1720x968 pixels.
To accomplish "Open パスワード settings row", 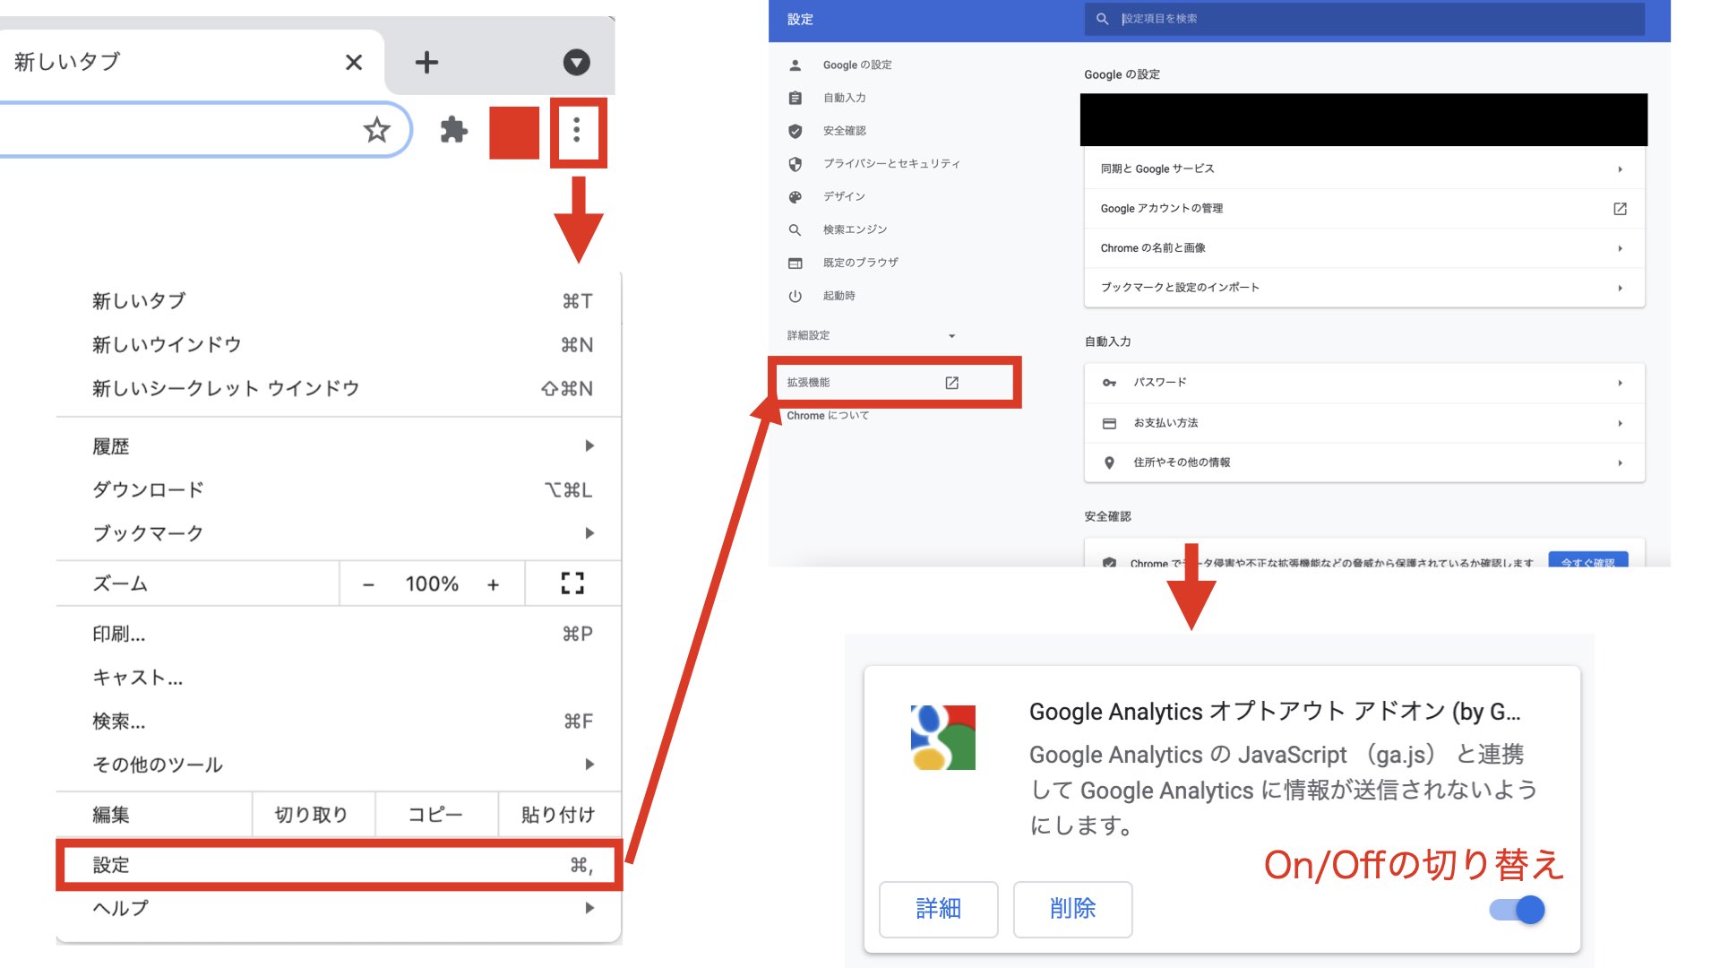I will click(1364, 383).
